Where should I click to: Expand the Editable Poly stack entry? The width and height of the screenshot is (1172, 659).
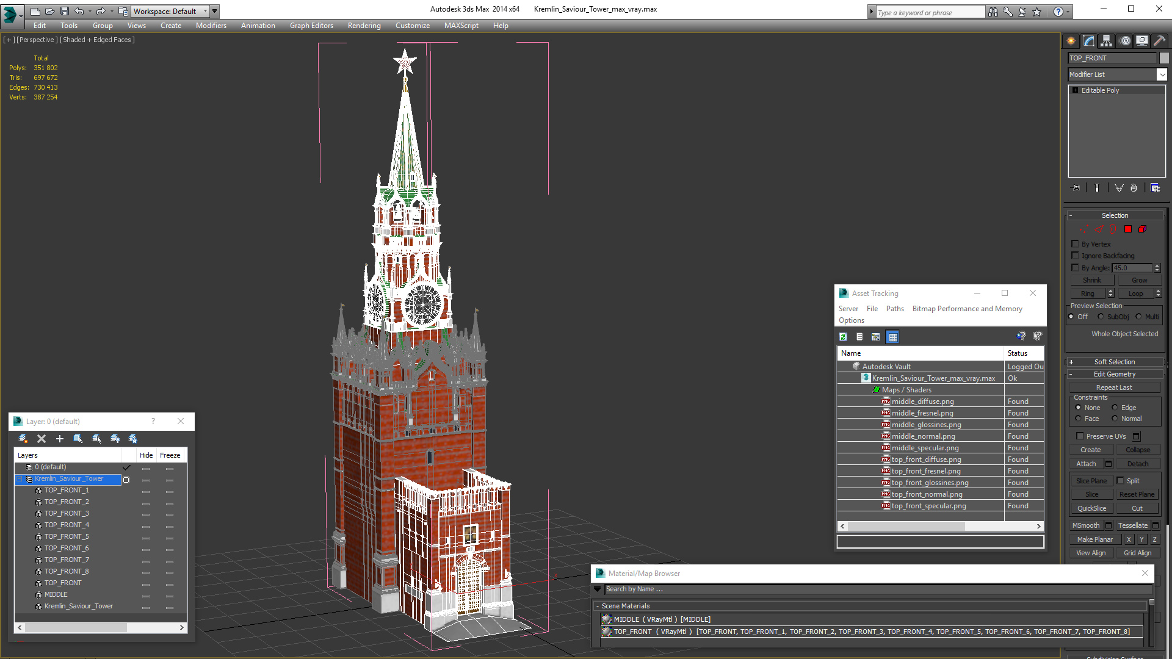[1076, 90]
